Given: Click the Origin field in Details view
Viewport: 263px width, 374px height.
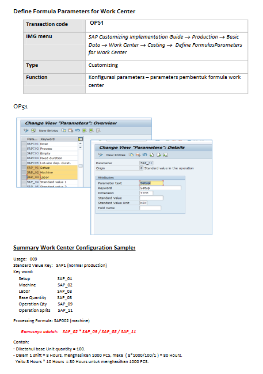Looking at the screenshot, I should tap(141, 168).
